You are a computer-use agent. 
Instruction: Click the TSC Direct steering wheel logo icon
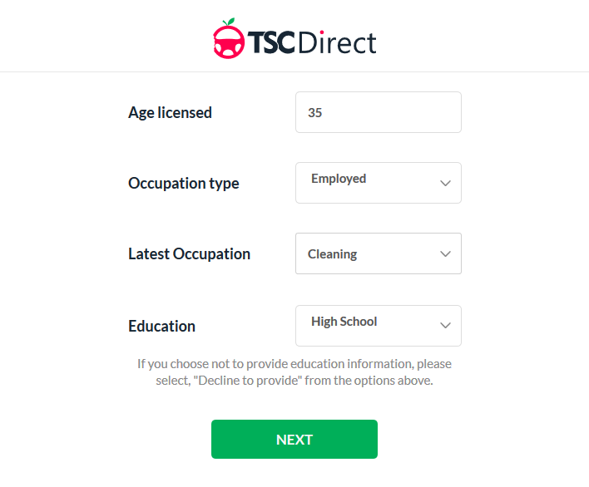[229, 43]
